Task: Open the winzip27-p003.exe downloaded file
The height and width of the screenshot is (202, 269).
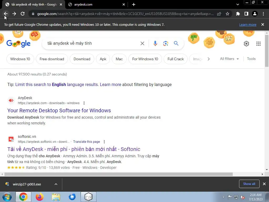Action: [27, 184]
